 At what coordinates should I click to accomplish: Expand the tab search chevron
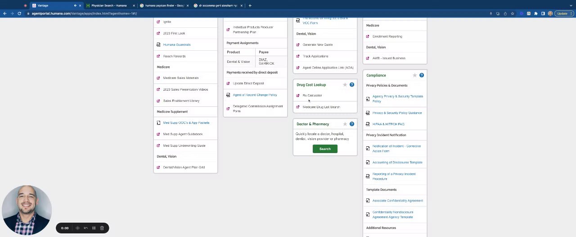(x=570, y=5)
